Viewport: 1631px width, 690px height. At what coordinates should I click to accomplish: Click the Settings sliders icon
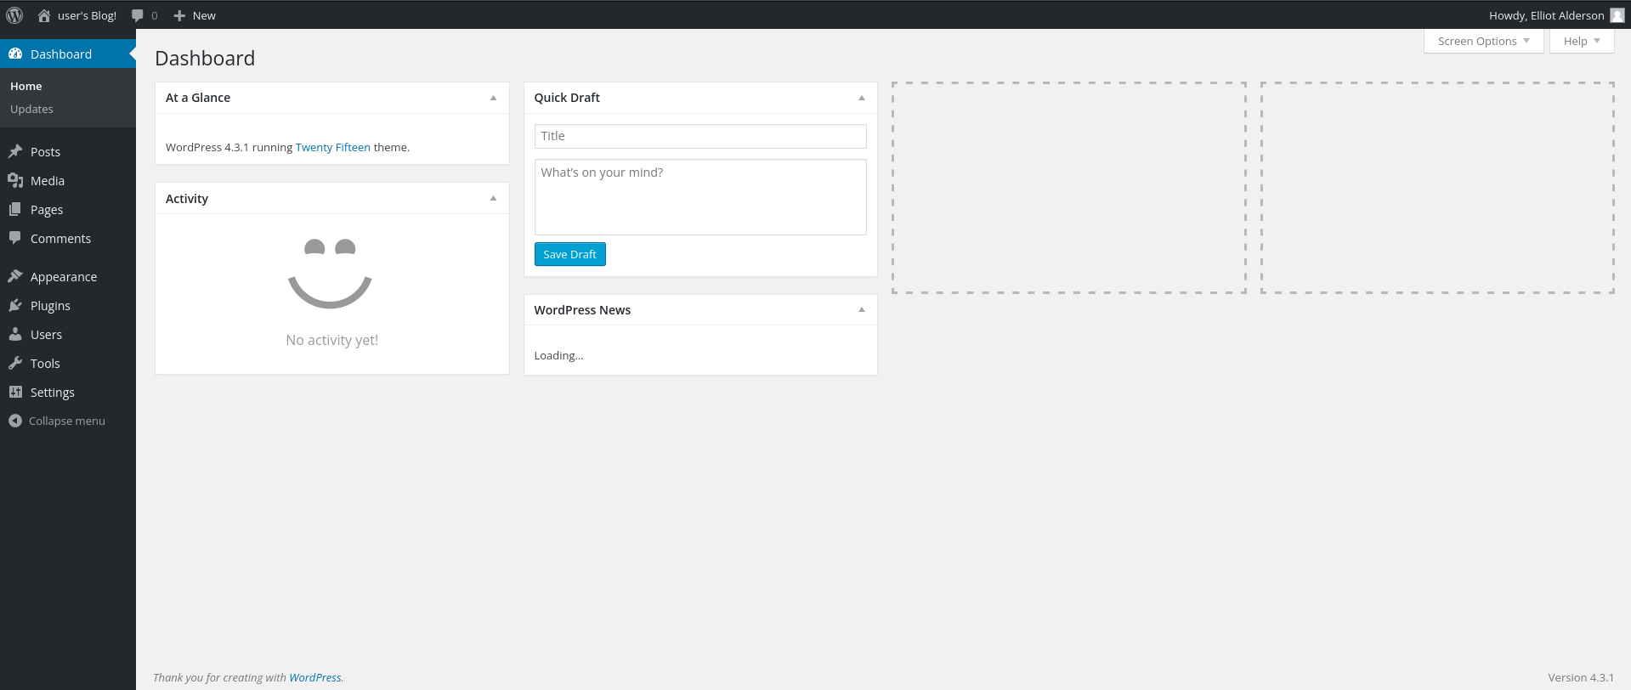[x=15, y=392]
